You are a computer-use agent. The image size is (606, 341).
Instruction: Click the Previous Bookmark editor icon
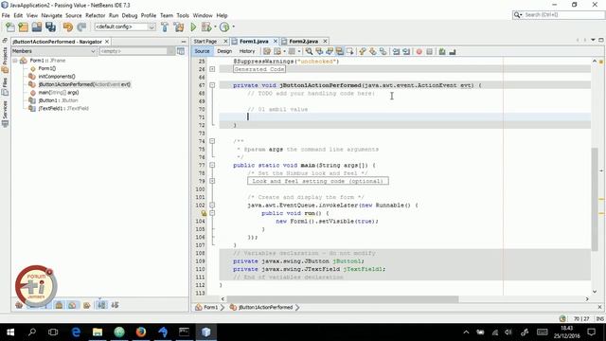362,51
